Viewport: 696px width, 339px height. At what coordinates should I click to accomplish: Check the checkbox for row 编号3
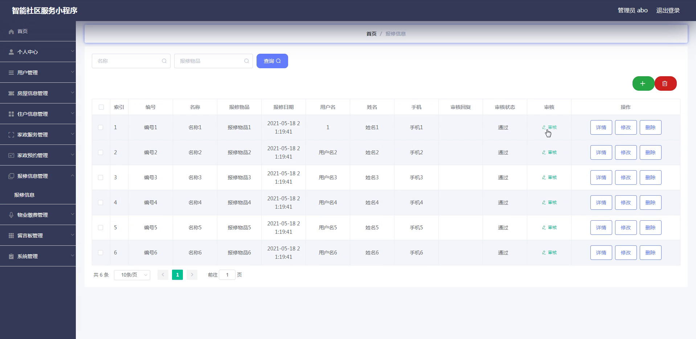(101, 177)
